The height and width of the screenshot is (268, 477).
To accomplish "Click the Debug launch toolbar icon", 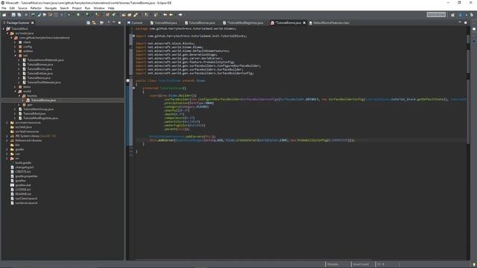I will tap(69, 15).
